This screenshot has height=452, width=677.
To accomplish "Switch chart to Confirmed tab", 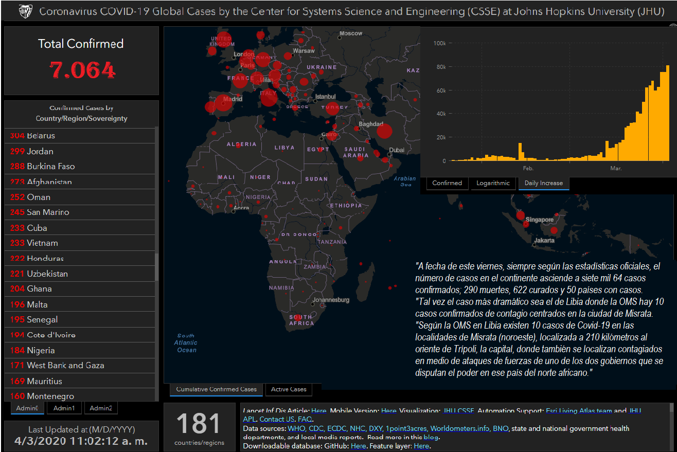I will (447, 183).
